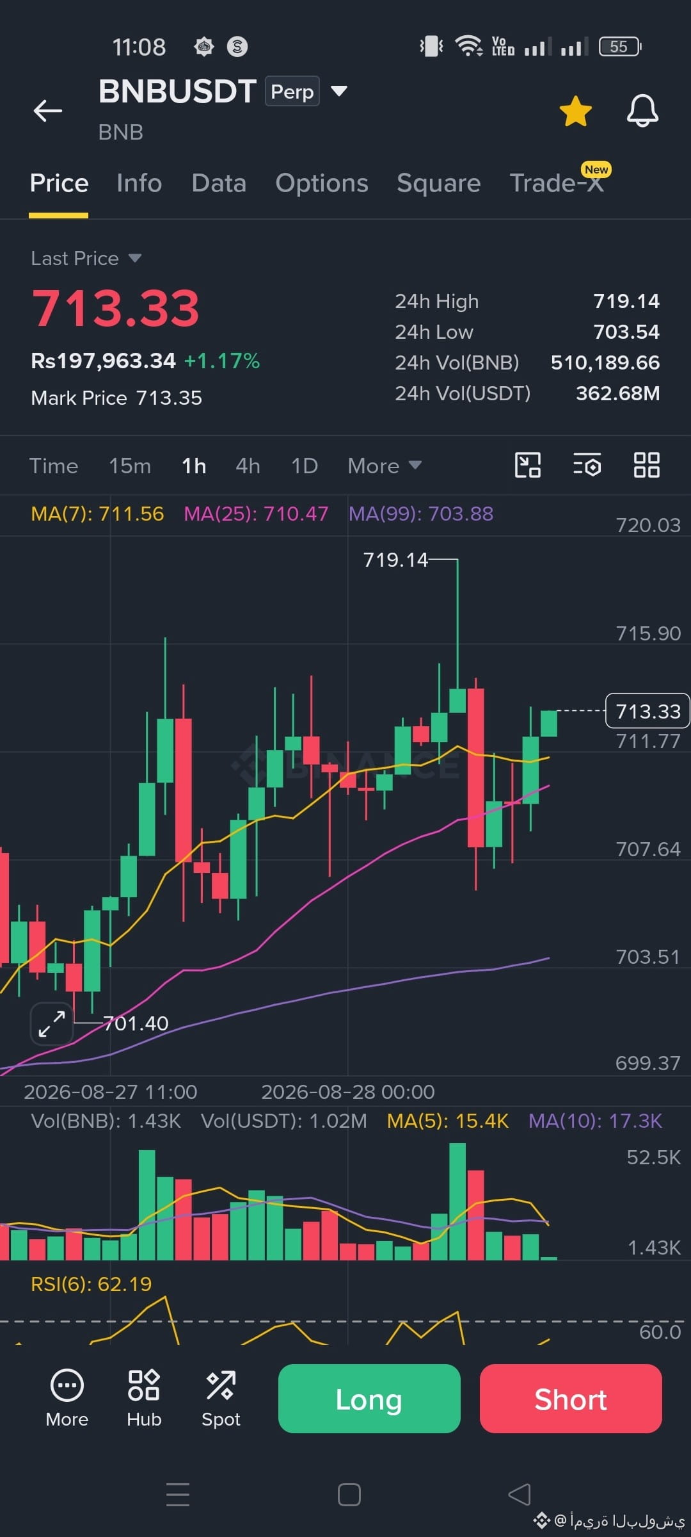Viewport: 691px width, 1537px height.
Task: Open the Hub shortcut
Action: (x=144, y=1399)
